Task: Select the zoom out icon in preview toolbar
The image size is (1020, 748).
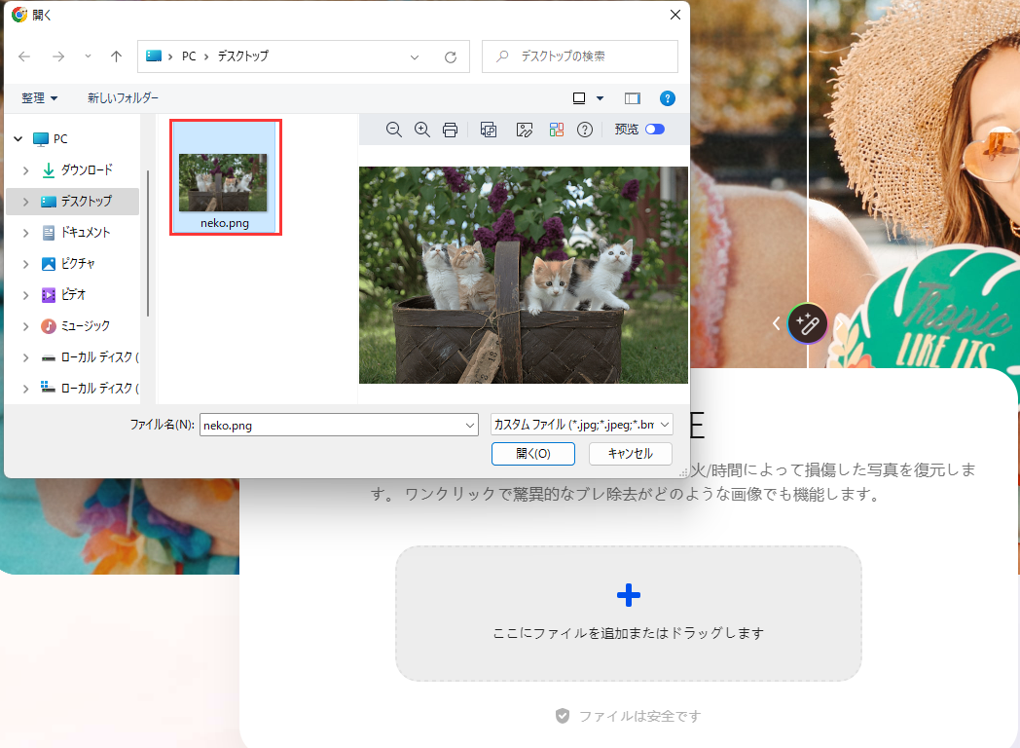Action: pos(393,129)
